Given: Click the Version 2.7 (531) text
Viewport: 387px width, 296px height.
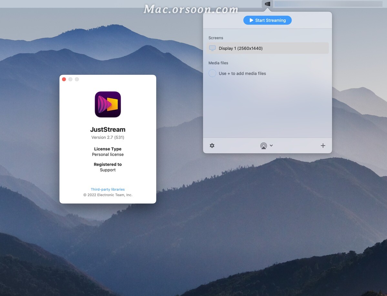Looking at the screenshot, I should [x=107, y=137].
